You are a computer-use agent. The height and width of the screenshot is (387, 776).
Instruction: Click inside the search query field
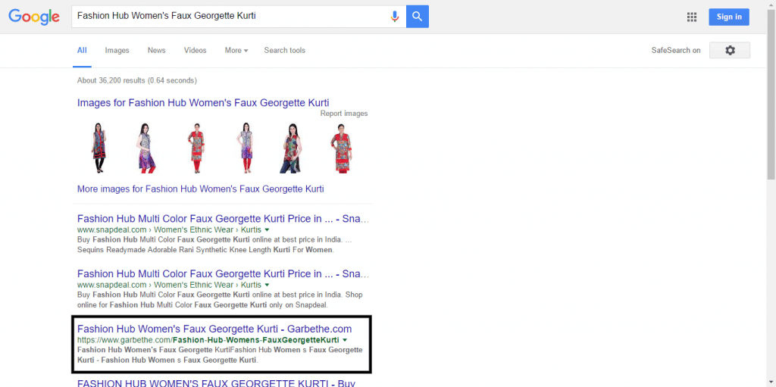pos(227,16)
